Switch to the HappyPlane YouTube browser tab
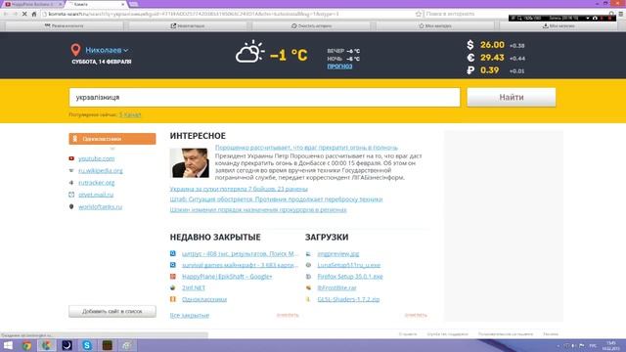The width and height of the screenshot is (626, 352). point(32,4)
